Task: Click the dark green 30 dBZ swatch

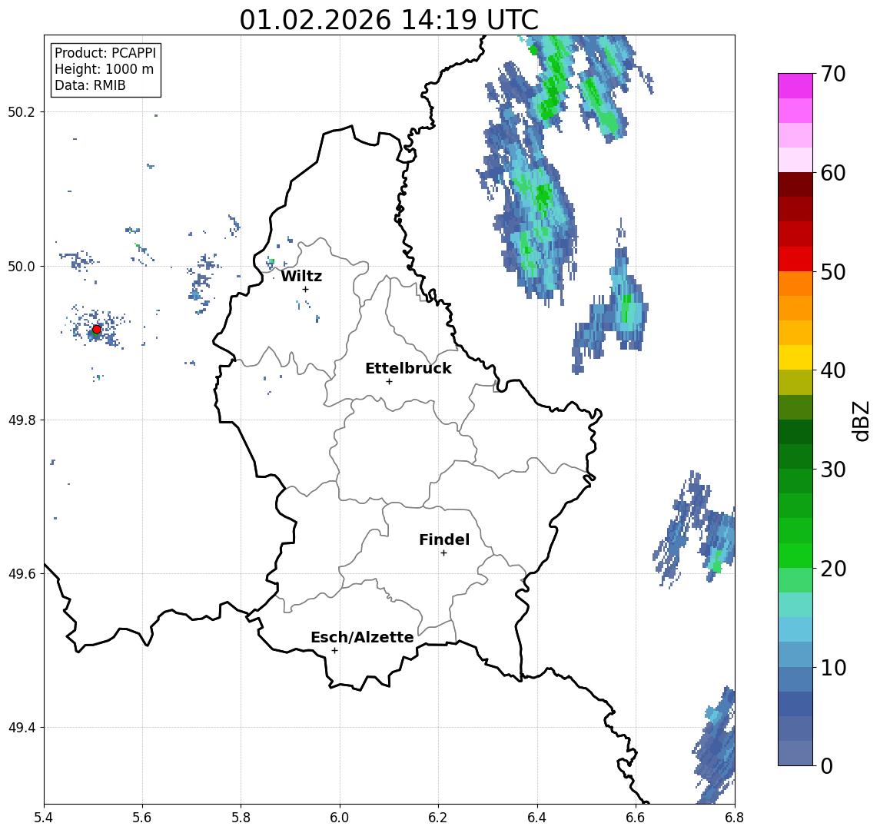Action: (795, 456)
